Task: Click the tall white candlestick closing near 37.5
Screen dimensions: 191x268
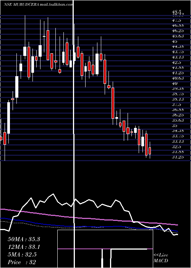Action: click(x=8, y=118)
